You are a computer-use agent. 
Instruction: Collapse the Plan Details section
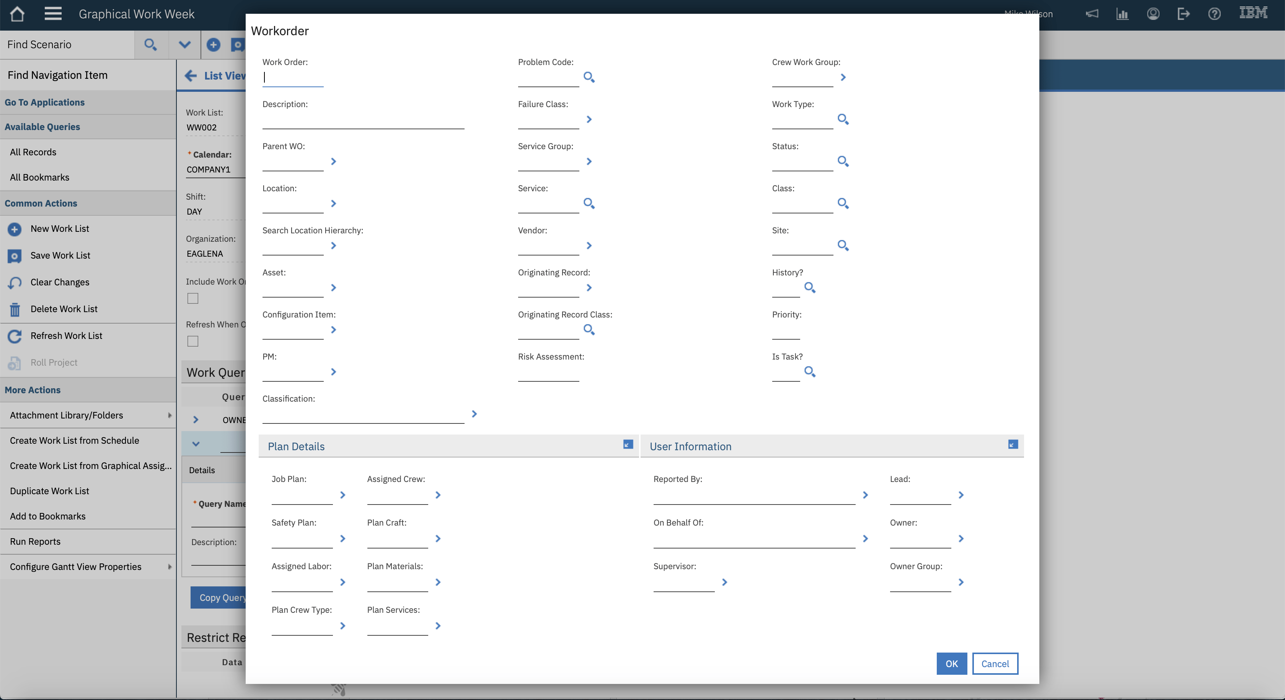point(628,444)
